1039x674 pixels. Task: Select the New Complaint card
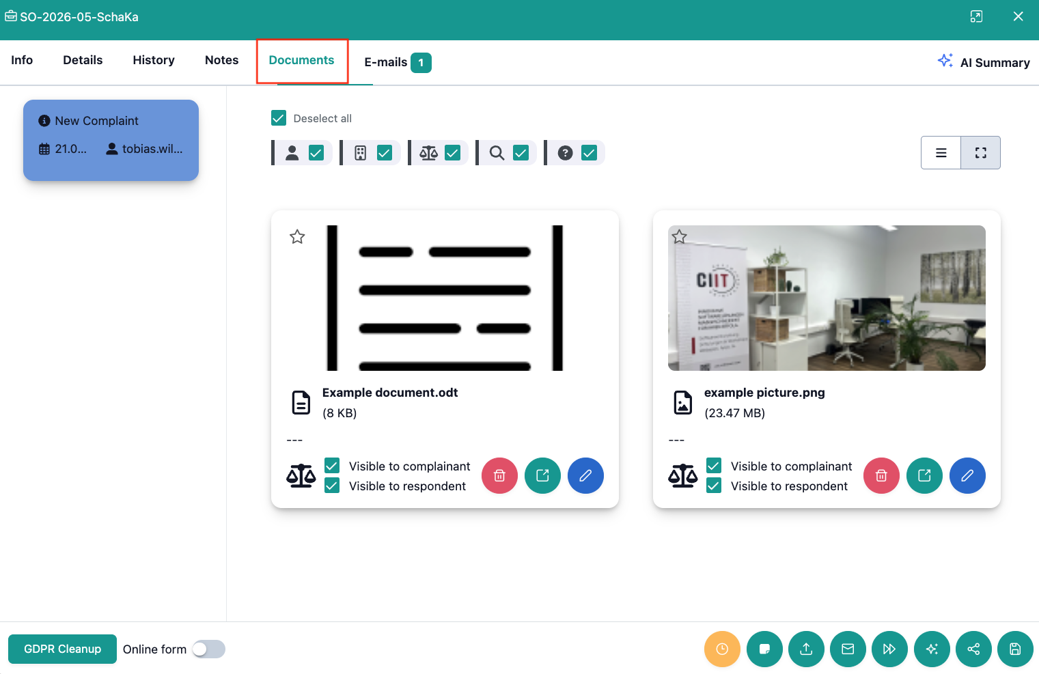pyautogui.click(x=111, y=140)
